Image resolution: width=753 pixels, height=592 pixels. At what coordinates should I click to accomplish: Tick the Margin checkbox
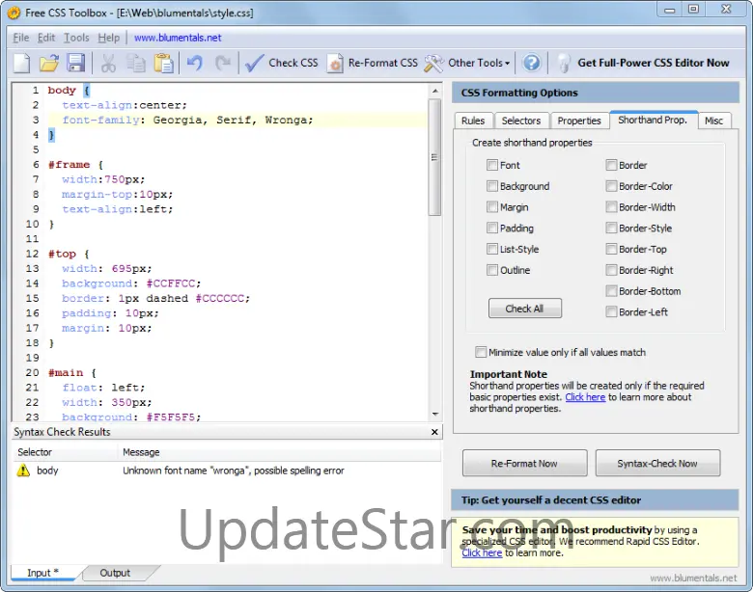click(491, 206)
